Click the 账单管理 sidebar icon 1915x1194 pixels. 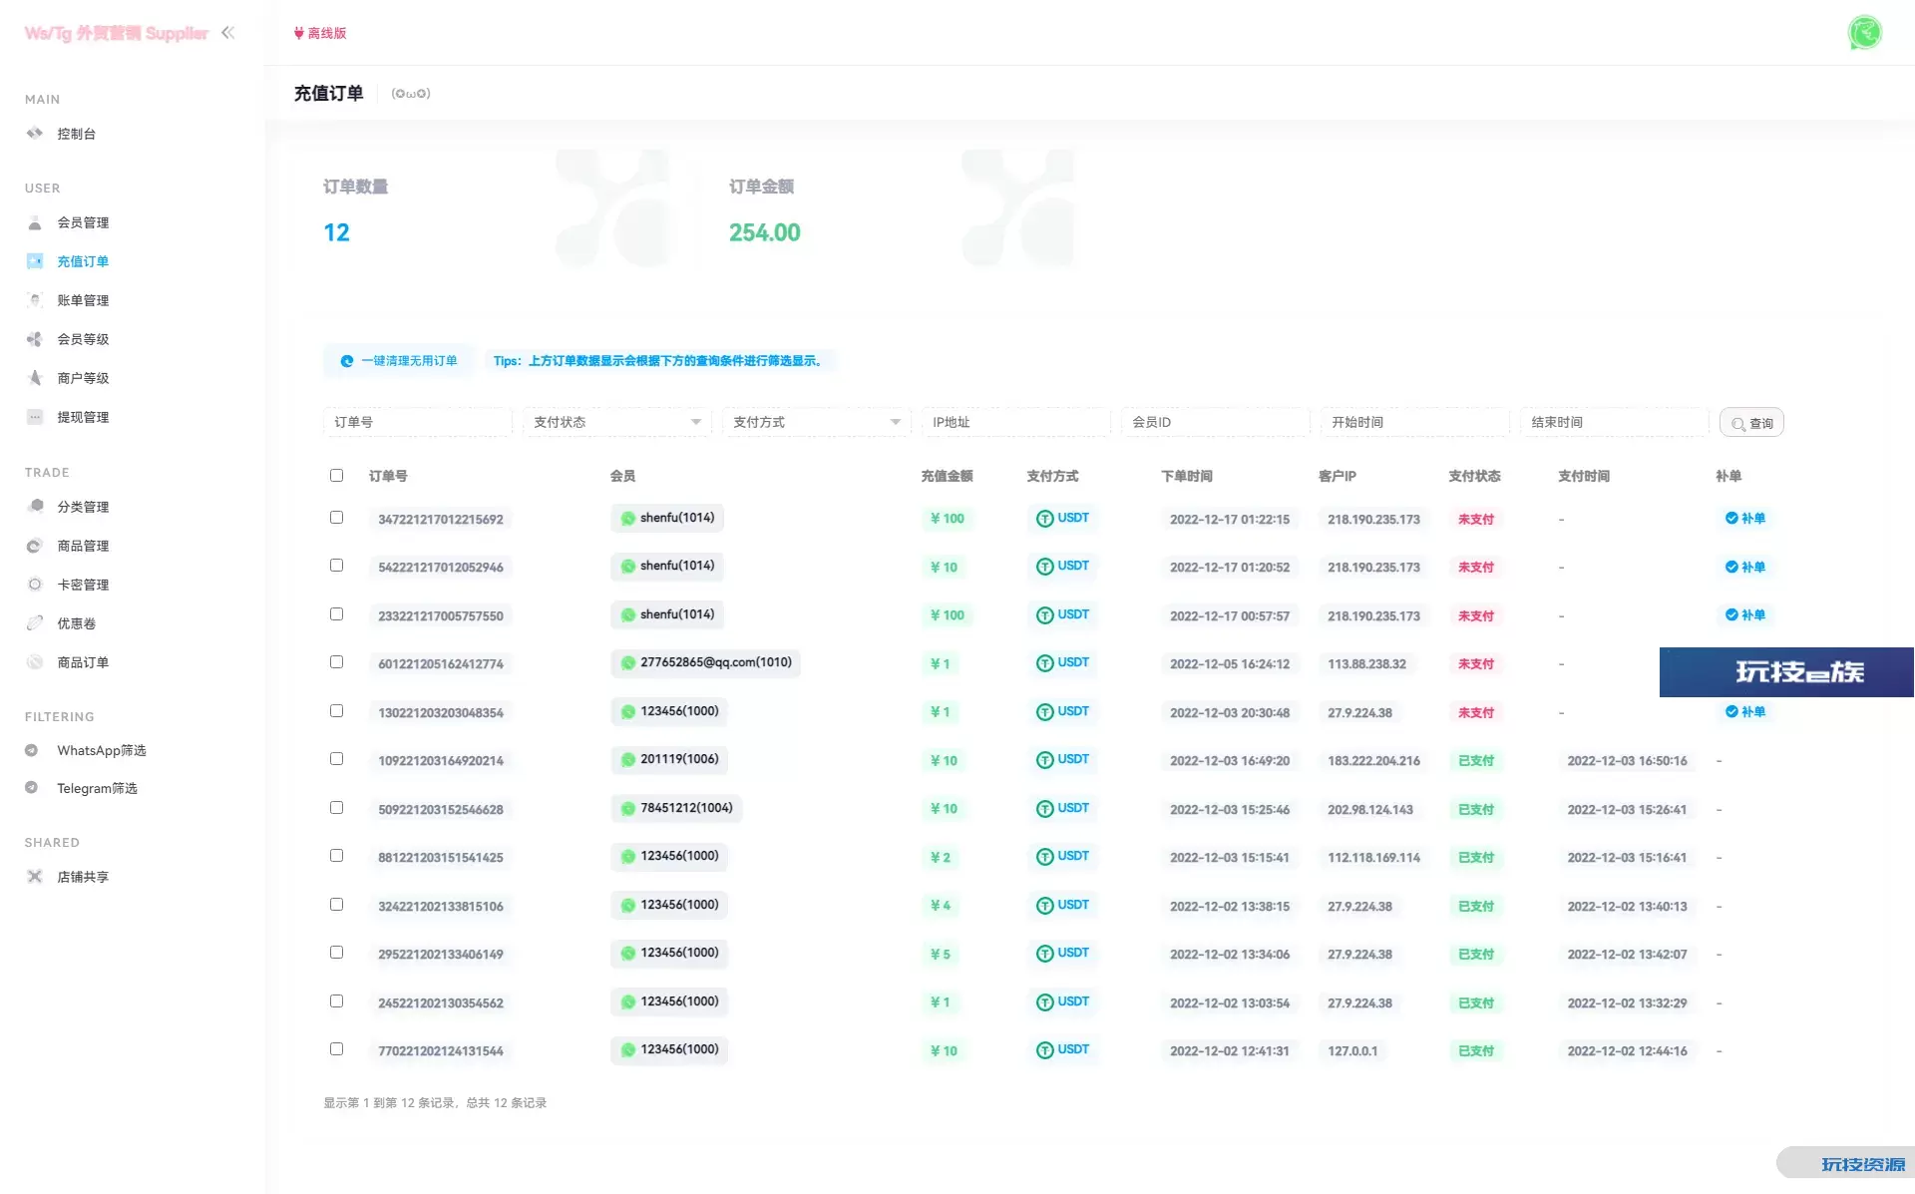tap(35, 300)
